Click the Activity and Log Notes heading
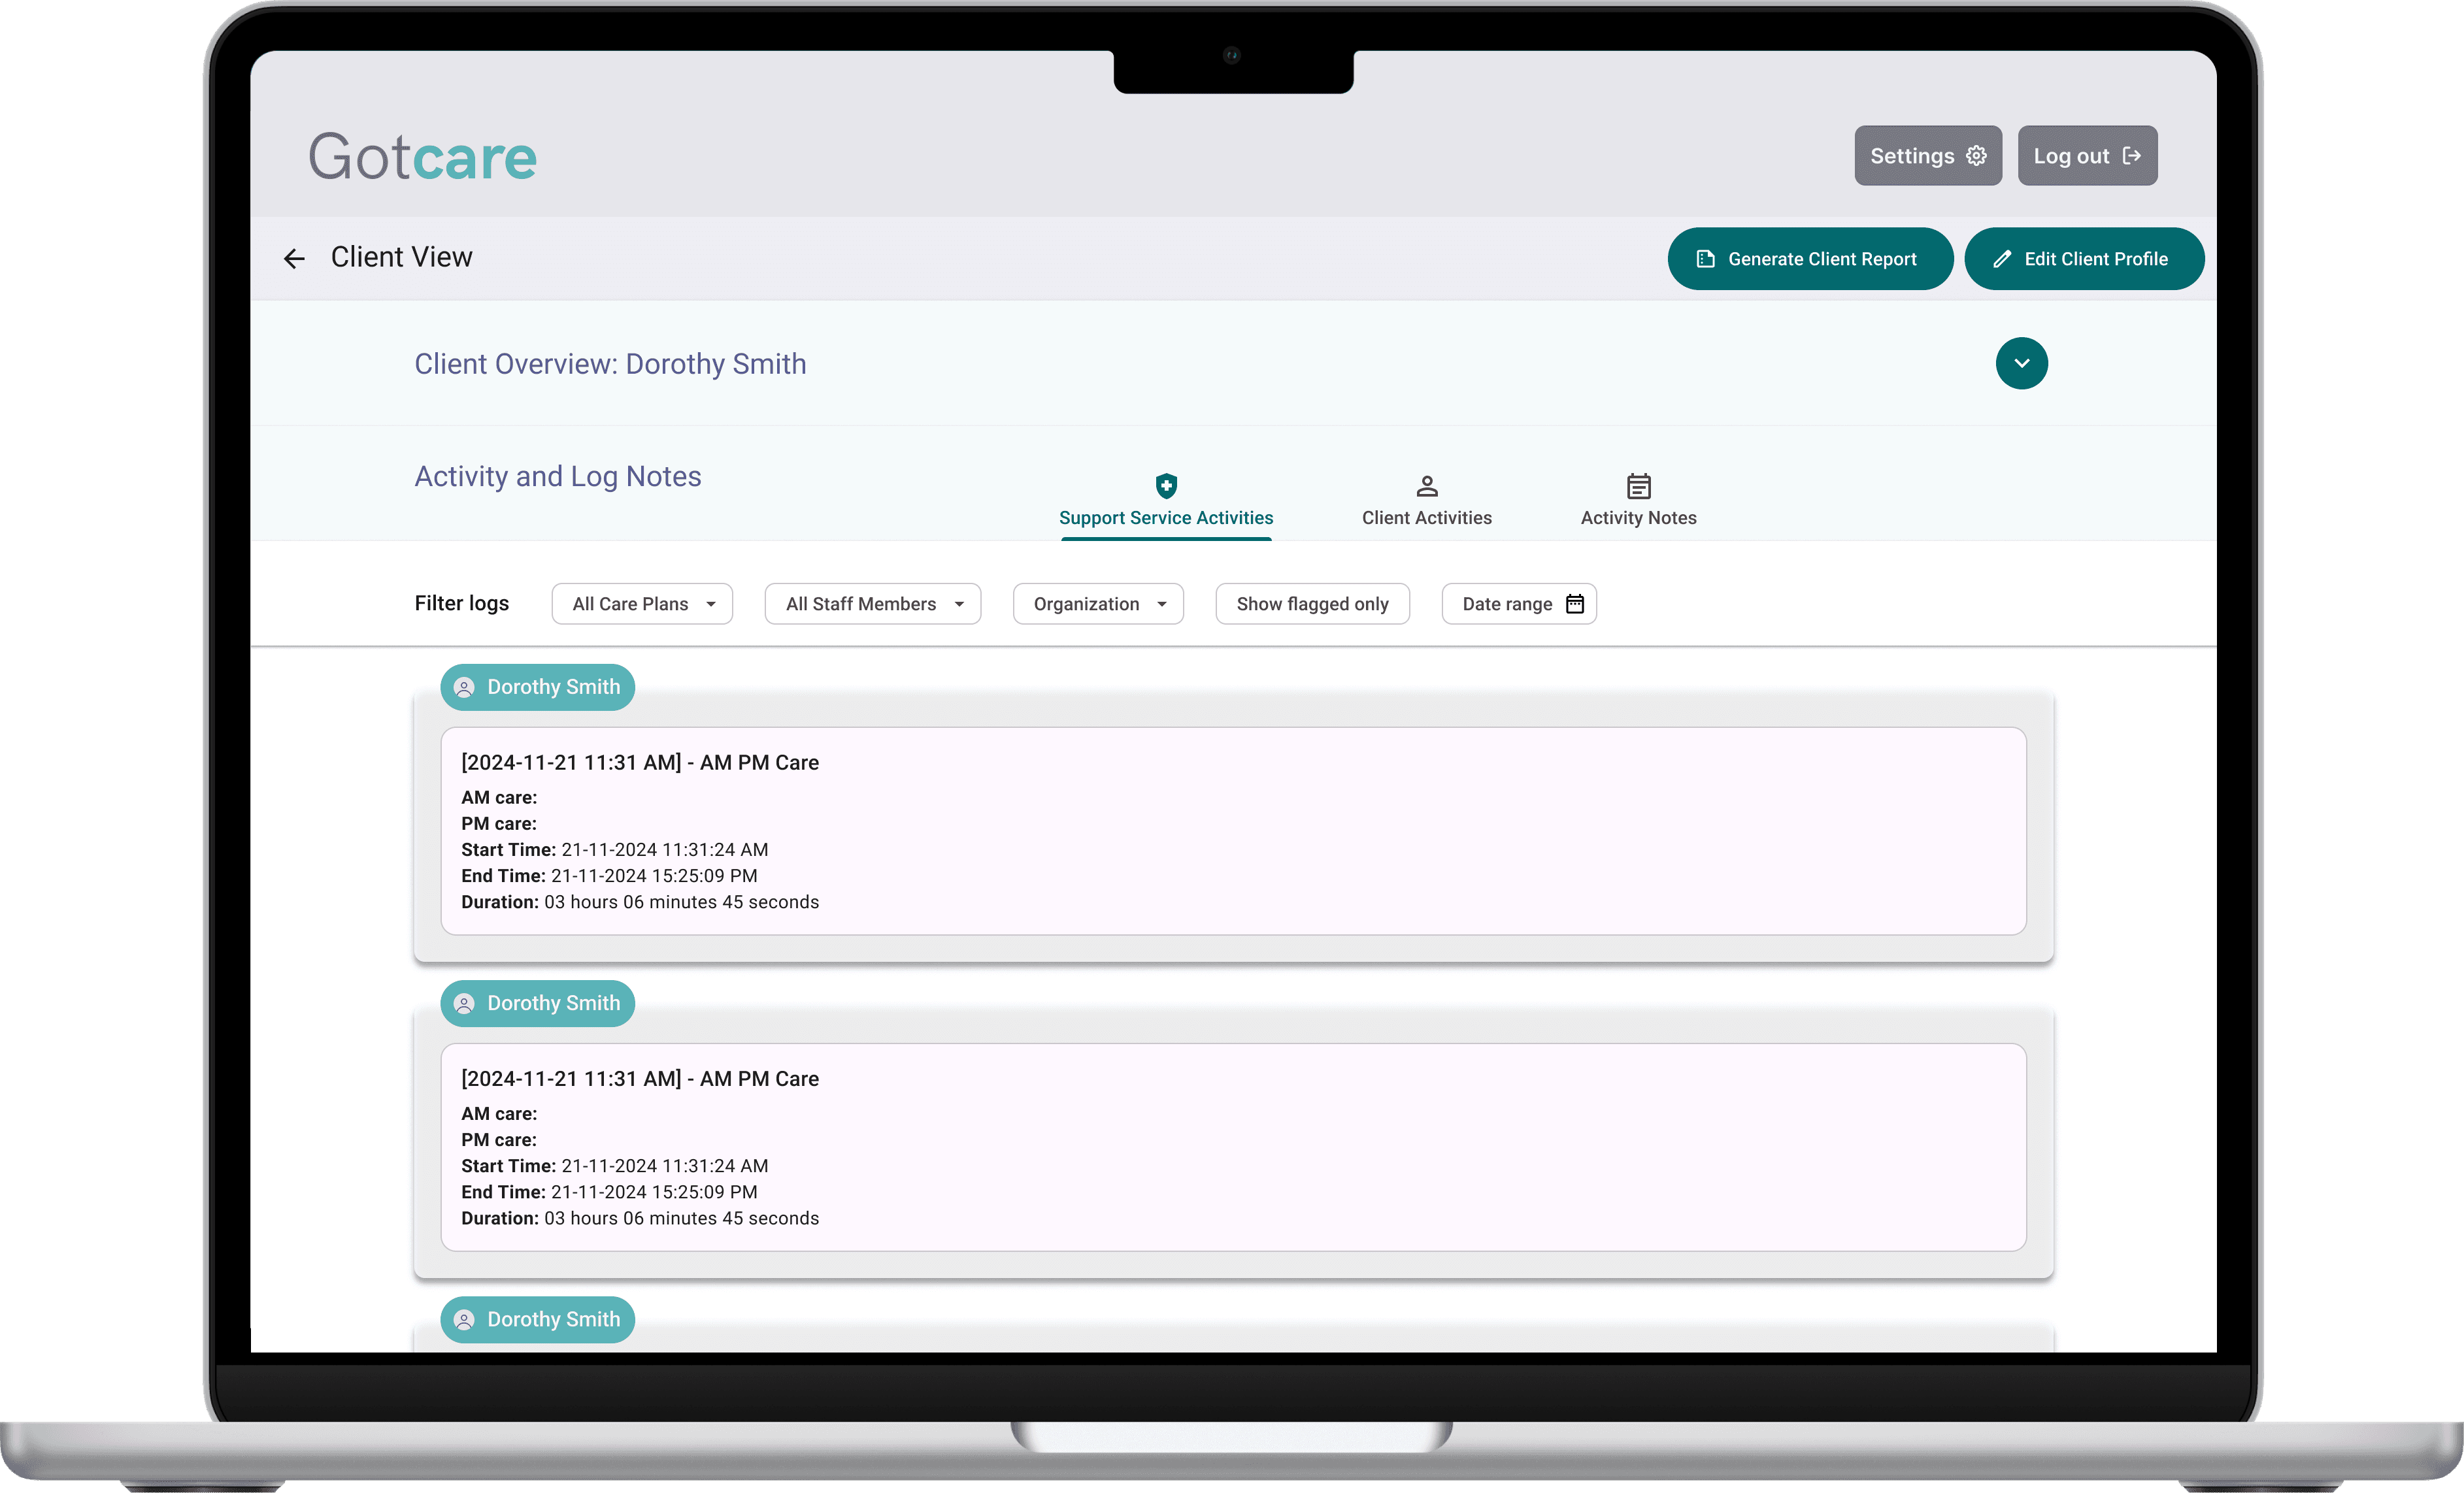This screenshot has height=1493, width=2464. click(x=558, y=477)
